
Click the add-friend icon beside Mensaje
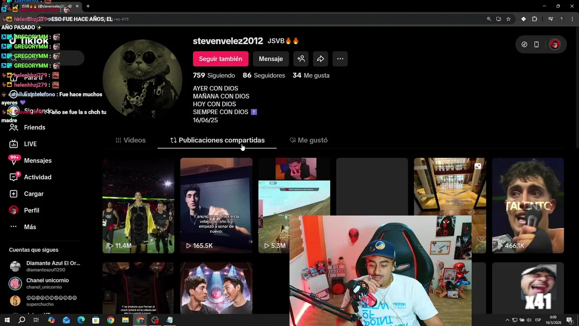301,59
